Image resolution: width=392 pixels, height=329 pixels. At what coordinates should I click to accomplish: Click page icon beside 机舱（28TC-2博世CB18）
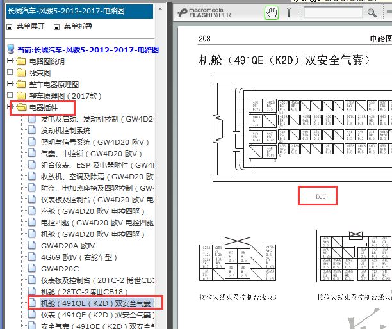point(32,291)
